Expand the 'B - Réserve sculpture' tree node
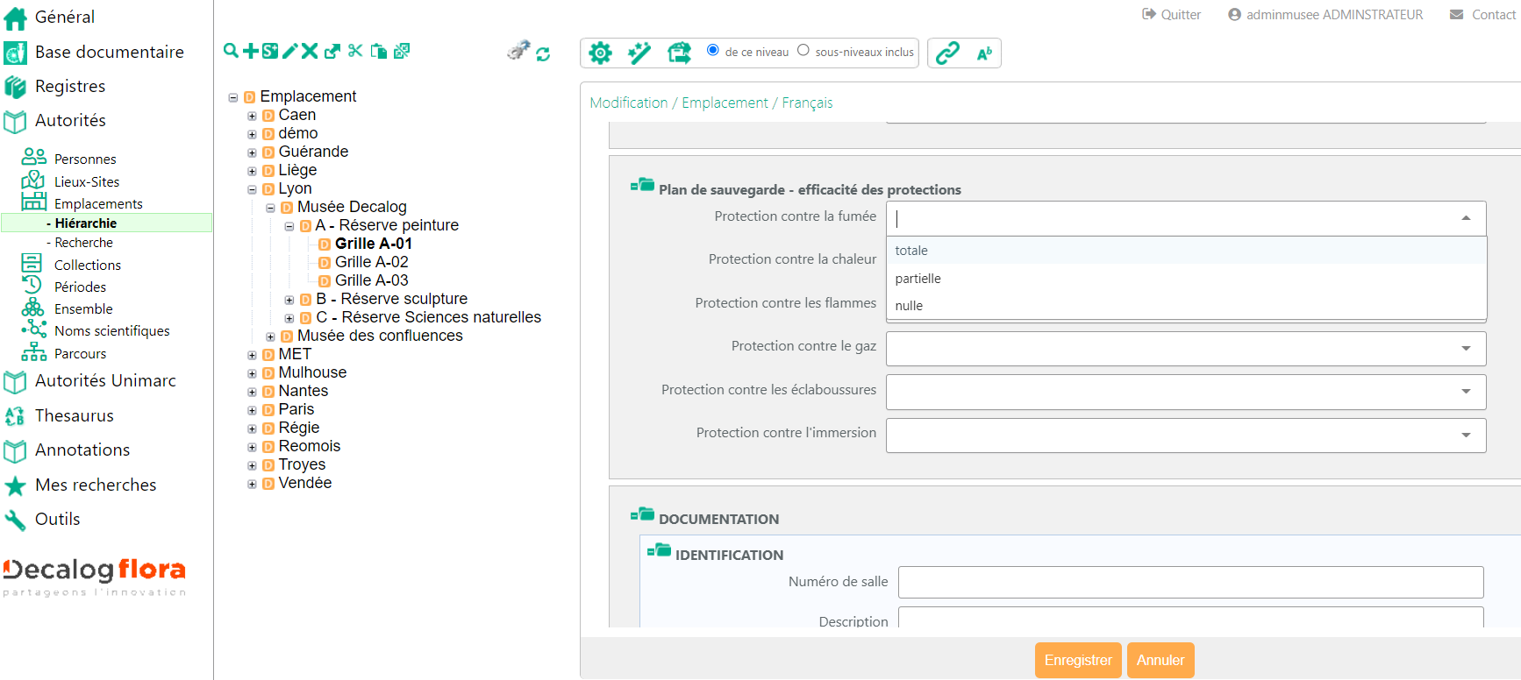 click(289, 300)
